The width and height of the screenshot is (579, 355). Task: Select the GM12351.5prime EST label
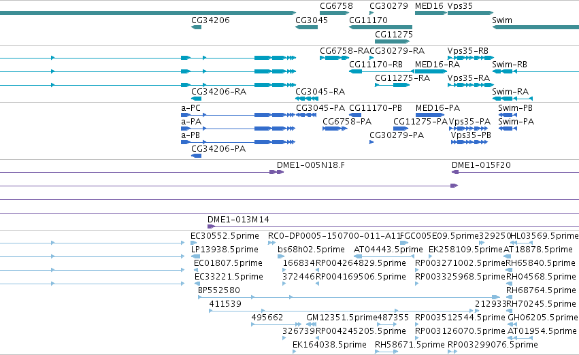342,318
